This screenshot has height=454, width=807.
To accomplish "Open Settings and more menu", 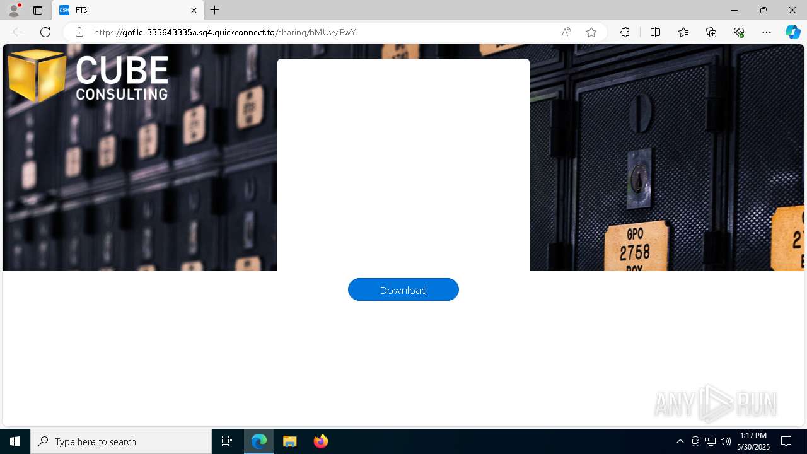I will click(767, 32).
